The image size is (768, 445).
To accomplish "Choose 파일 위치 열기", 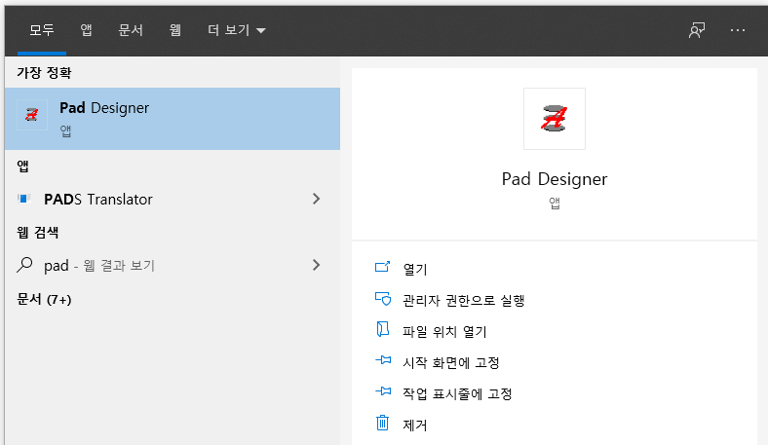I will pos(444,331).
